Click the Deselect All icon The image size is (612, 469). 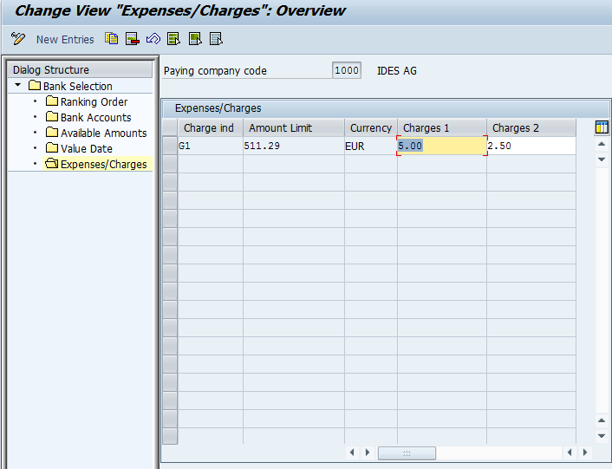(216, 39)
